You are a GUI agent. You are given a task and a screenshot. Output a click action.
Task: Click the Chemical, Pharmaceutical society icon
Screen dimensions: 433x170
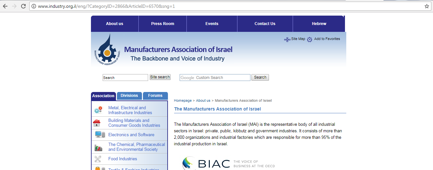point(98,148)
